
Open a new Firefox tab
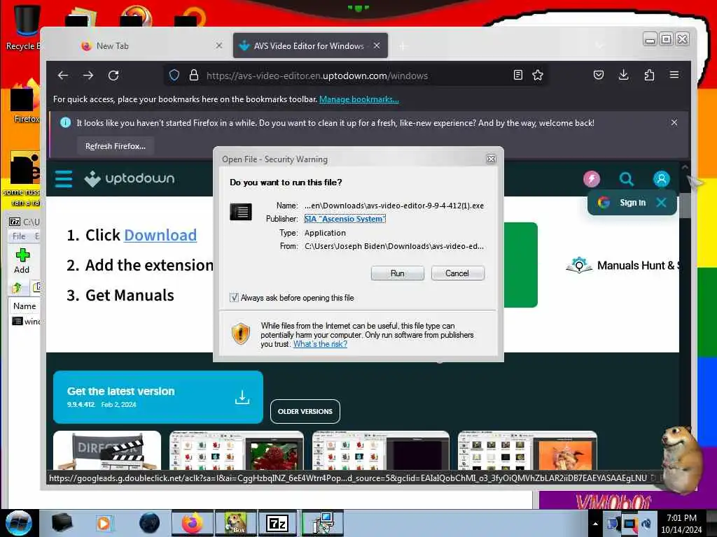pos(403,46)
